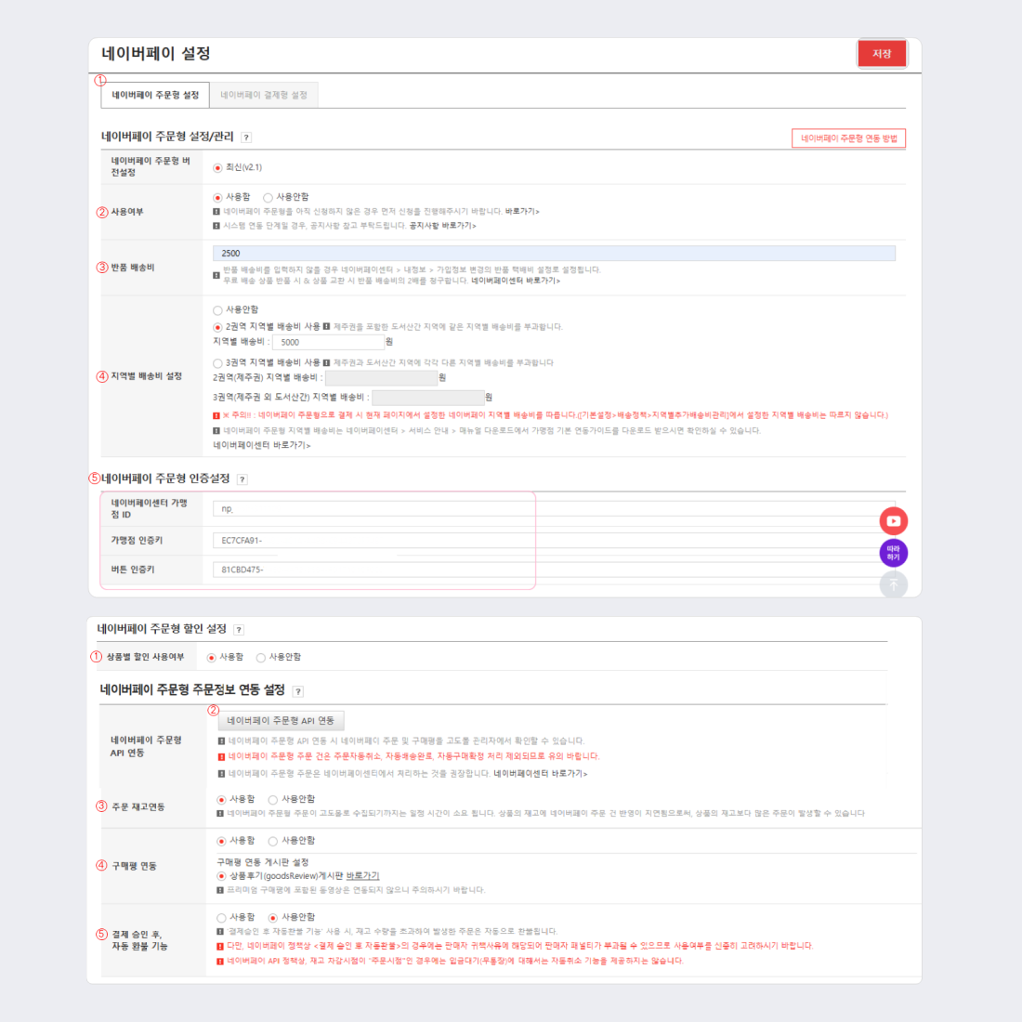Select the 상품후기(goodsReview)게시판 radio
The height and width of the screenshot is (1022, 1022).
coord(222,877)
